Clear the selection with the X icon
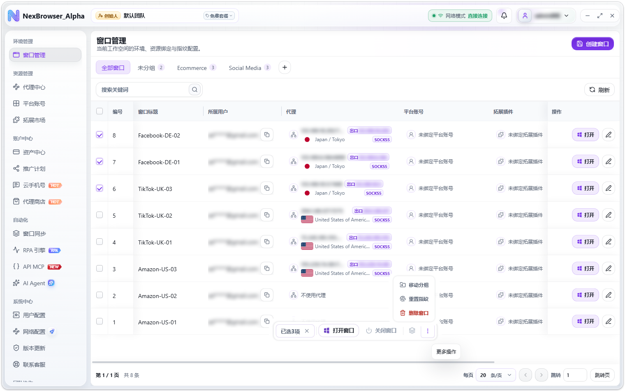This screenshot has width=625, height=391. tap(307, 331)
